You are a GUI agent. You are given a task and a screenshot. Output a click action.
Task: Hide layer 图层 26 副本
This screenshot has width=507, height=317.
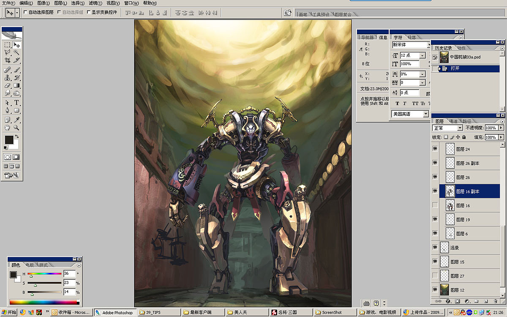click(x=435, y=163)
